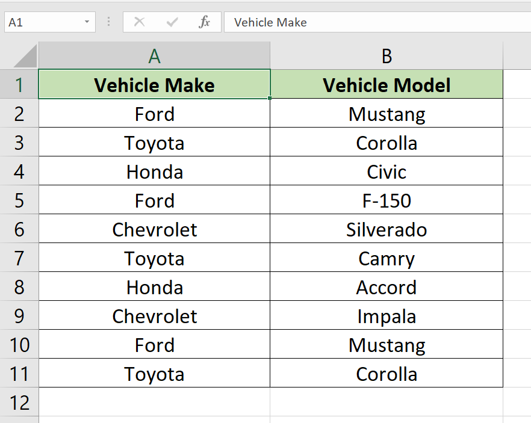The width and height of the screenshot is (531, 423).
Task: Select row 4 by its row header
Action: [19, 171]
